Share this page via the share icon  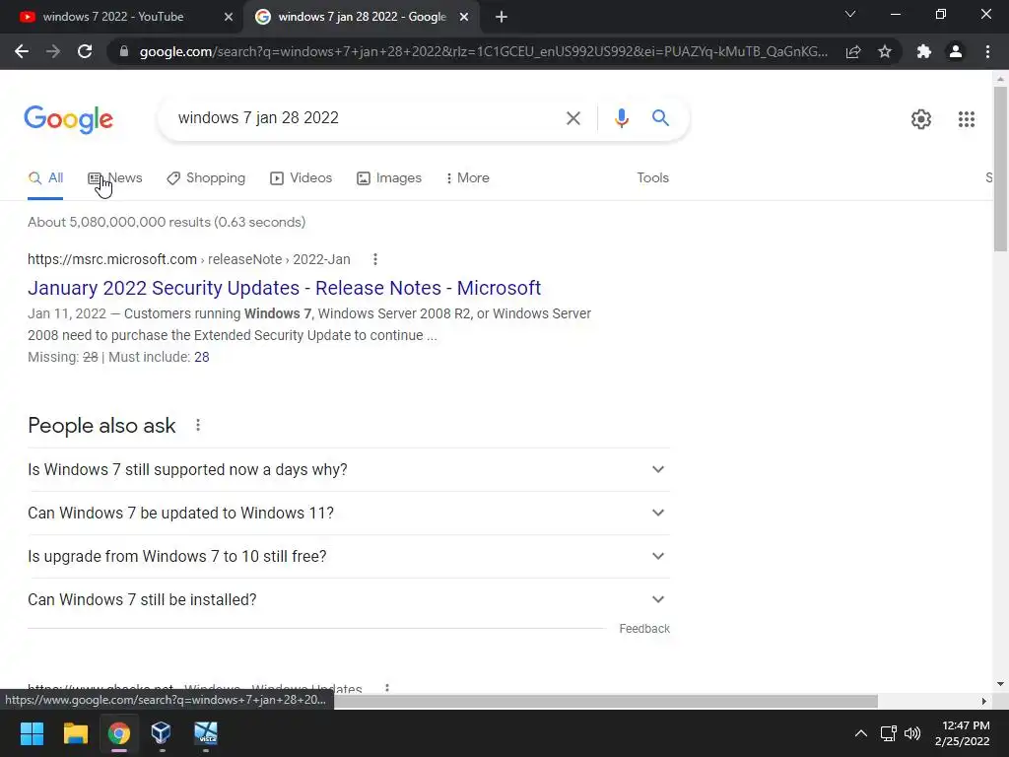coord(853,51)
